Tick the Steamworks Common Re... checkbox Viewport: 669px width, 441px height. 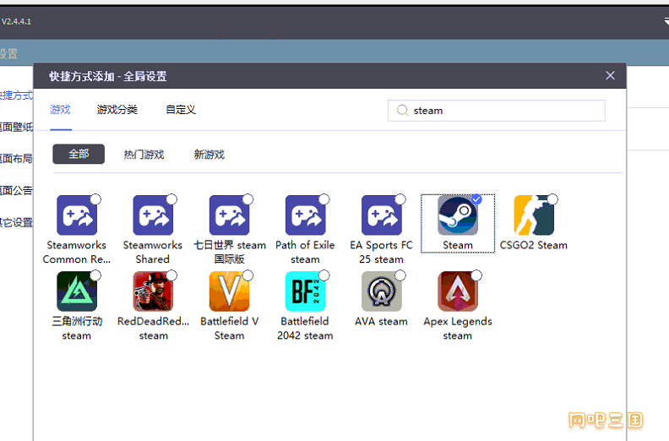(x=95, y=199)
